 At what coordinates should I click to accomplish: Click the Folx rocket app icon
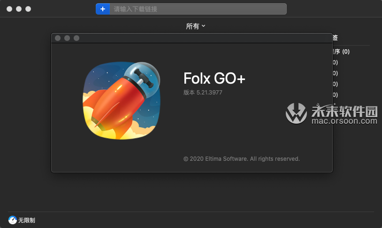[122, 101]
